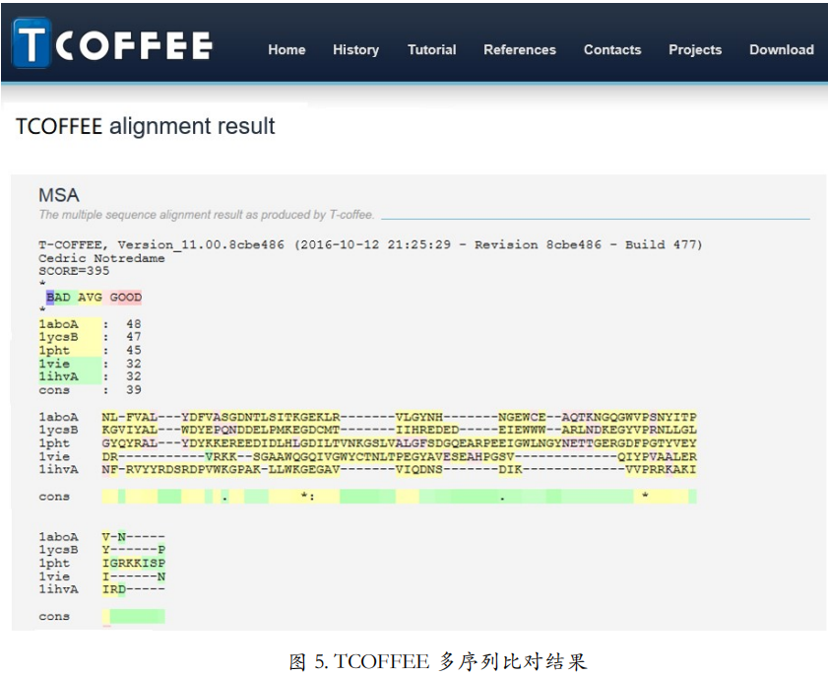Go to the Tutorial page
Screen dimensions: 828x676
431,49
